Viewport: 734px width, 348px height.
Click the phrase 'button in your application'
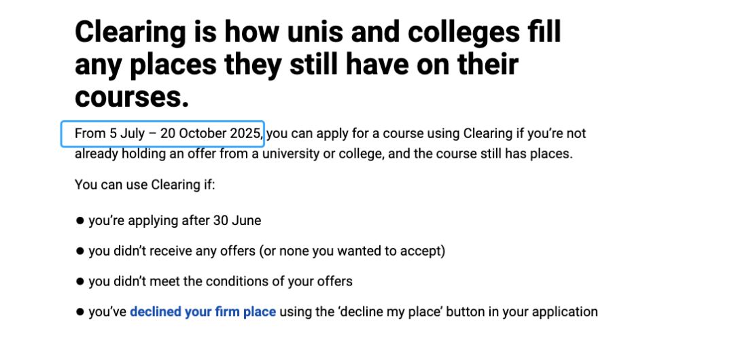522,312
